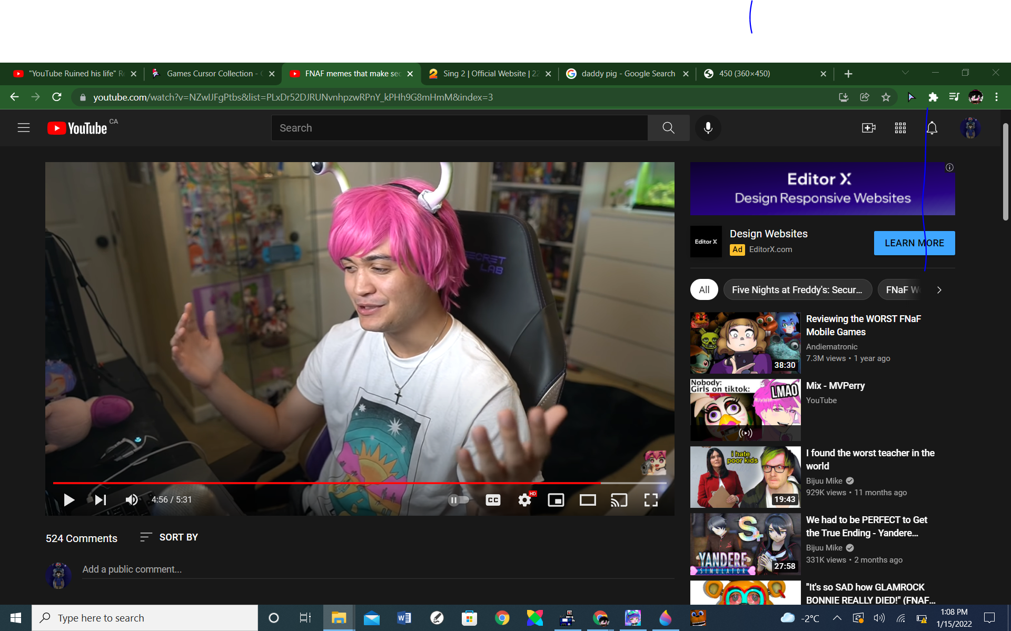Open Reviewing the WORST FNaF Mobile Games
This screenshot has height=631, width=1011.
[863, 325]
